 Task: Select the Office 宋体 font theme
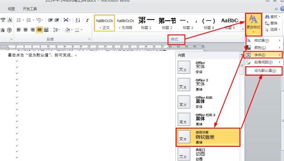(x=208, y=67)
